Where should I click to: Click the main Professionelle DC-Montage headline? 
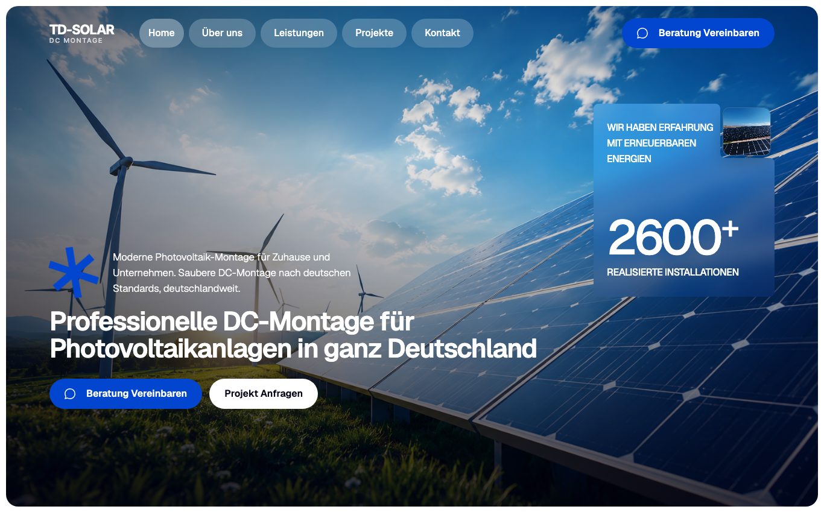click(293, 335)
